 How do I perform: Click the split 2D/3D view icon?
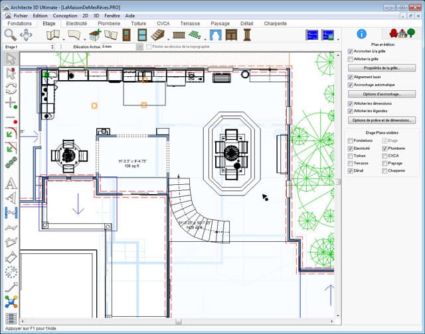(327, 35)
